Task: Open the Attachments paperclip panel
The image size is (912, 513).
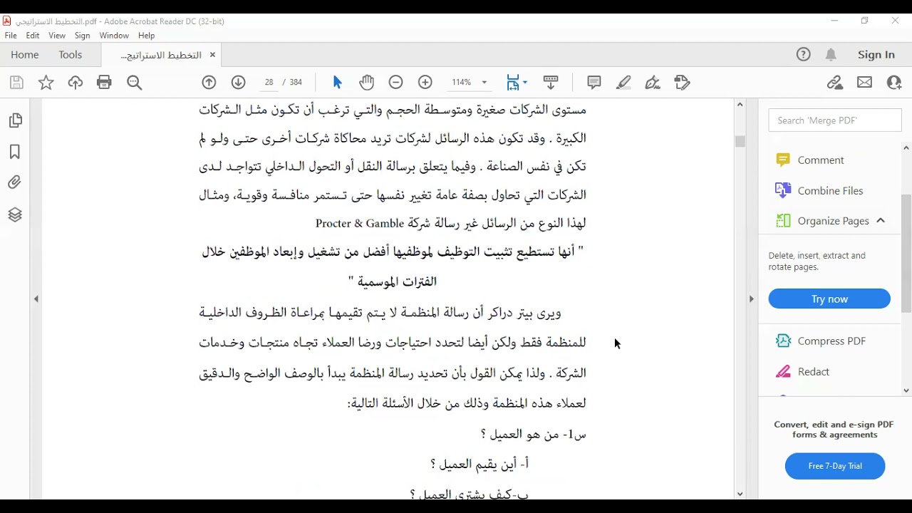Action: (x=15, y=183)
